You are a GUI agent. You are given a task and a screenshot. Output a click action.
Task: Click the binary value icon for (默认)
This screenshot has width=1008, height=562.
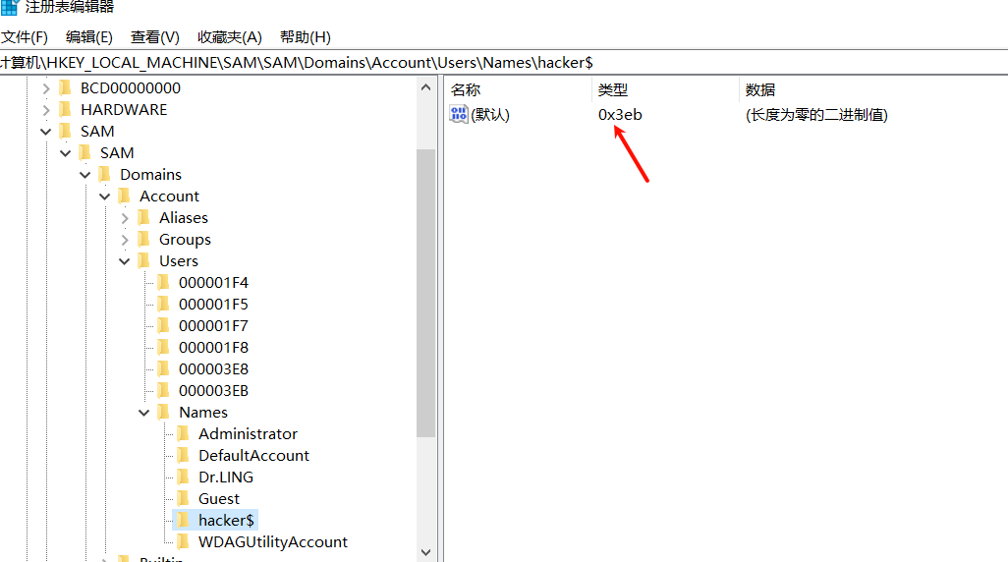pyautogui.click(x=459, y=114)
